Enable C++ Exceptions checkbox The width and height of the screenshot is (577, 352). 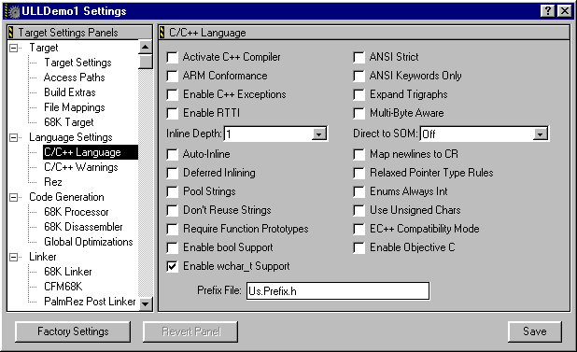[x=172, y=94]
